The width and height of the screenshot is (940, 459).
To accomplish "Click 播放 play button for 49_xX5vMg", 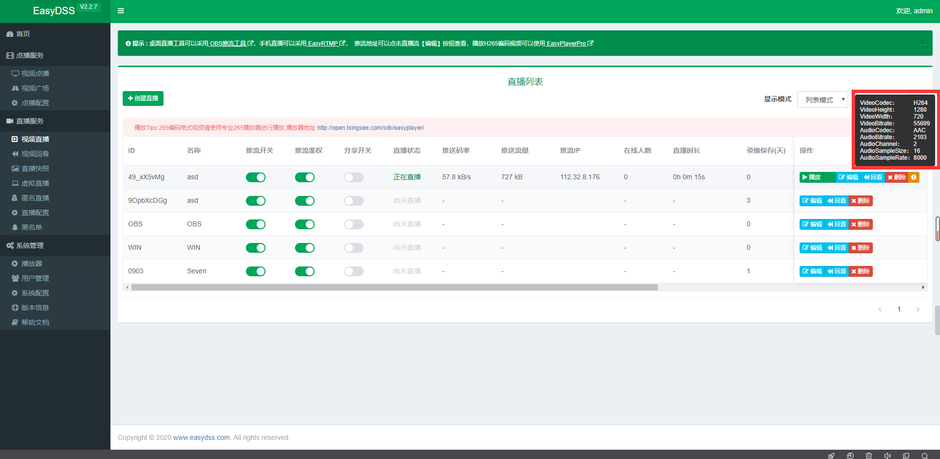I will point(812,177).
